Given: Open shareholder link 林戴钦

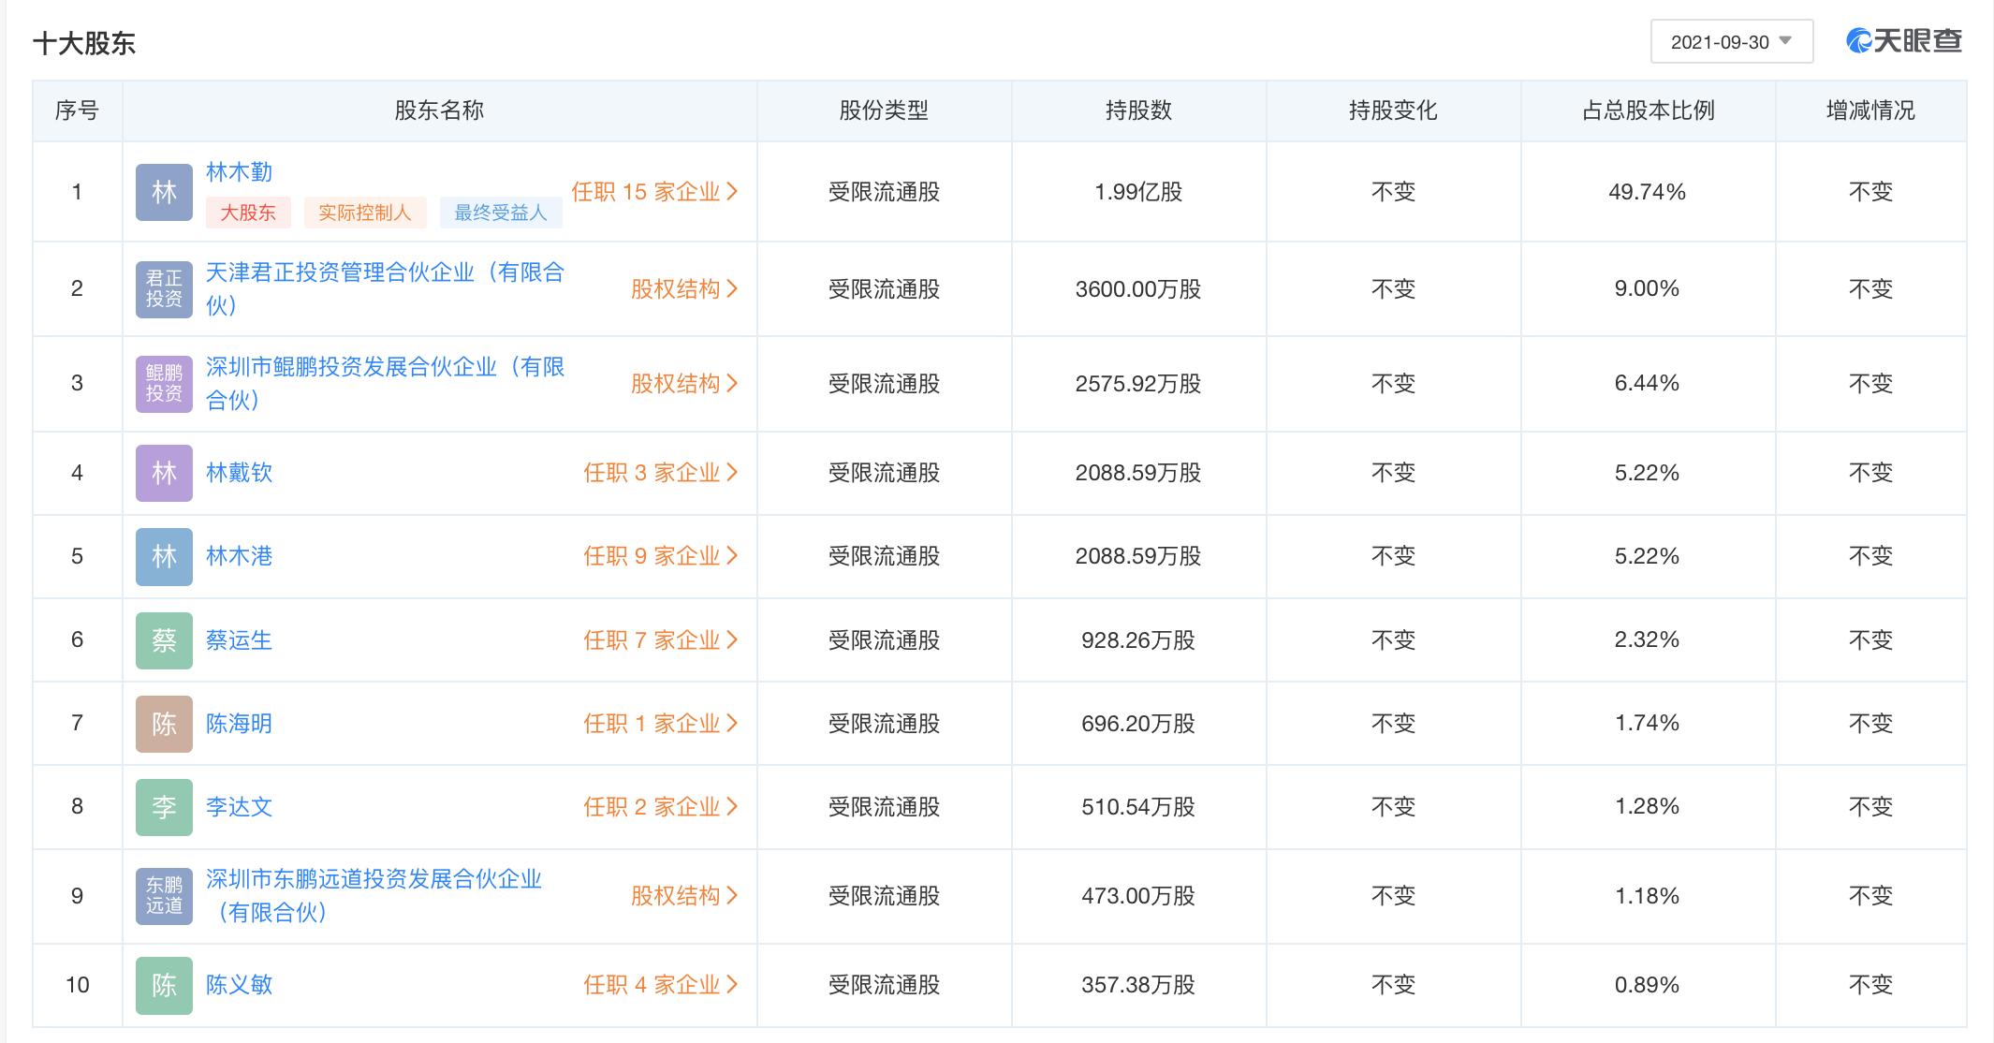Looking at the screenshot, I should tap(239, 473).
